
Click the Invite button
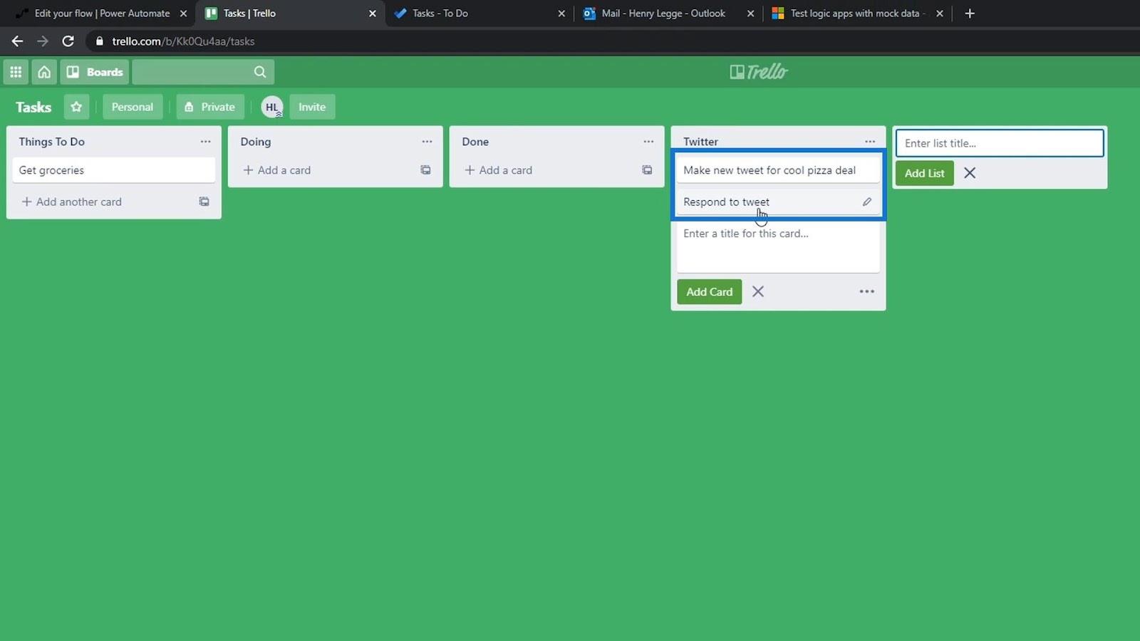click(x=312, y=107)
